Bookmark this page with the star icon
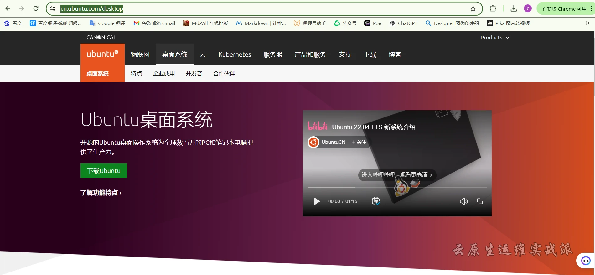The image size is (595, 275). [x=473, y=9]
